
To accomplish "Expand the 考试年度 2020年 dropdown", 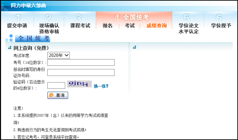I will tap(59, 55).
